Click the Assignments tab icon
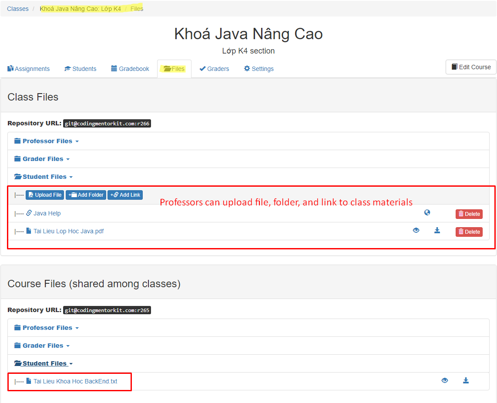497x403 pixels. (x=10, y=68)
